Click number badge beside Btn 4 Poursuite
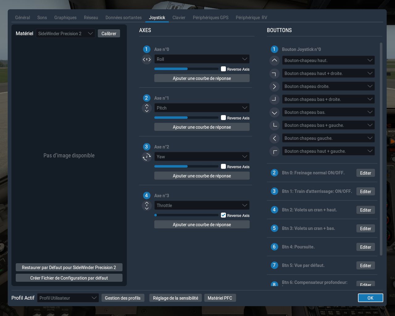 click(x=274, y=247)
